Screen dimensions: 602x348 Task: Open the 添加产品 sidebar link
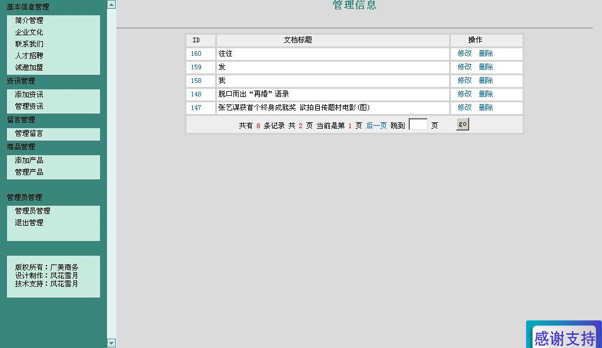click(29, 160)
